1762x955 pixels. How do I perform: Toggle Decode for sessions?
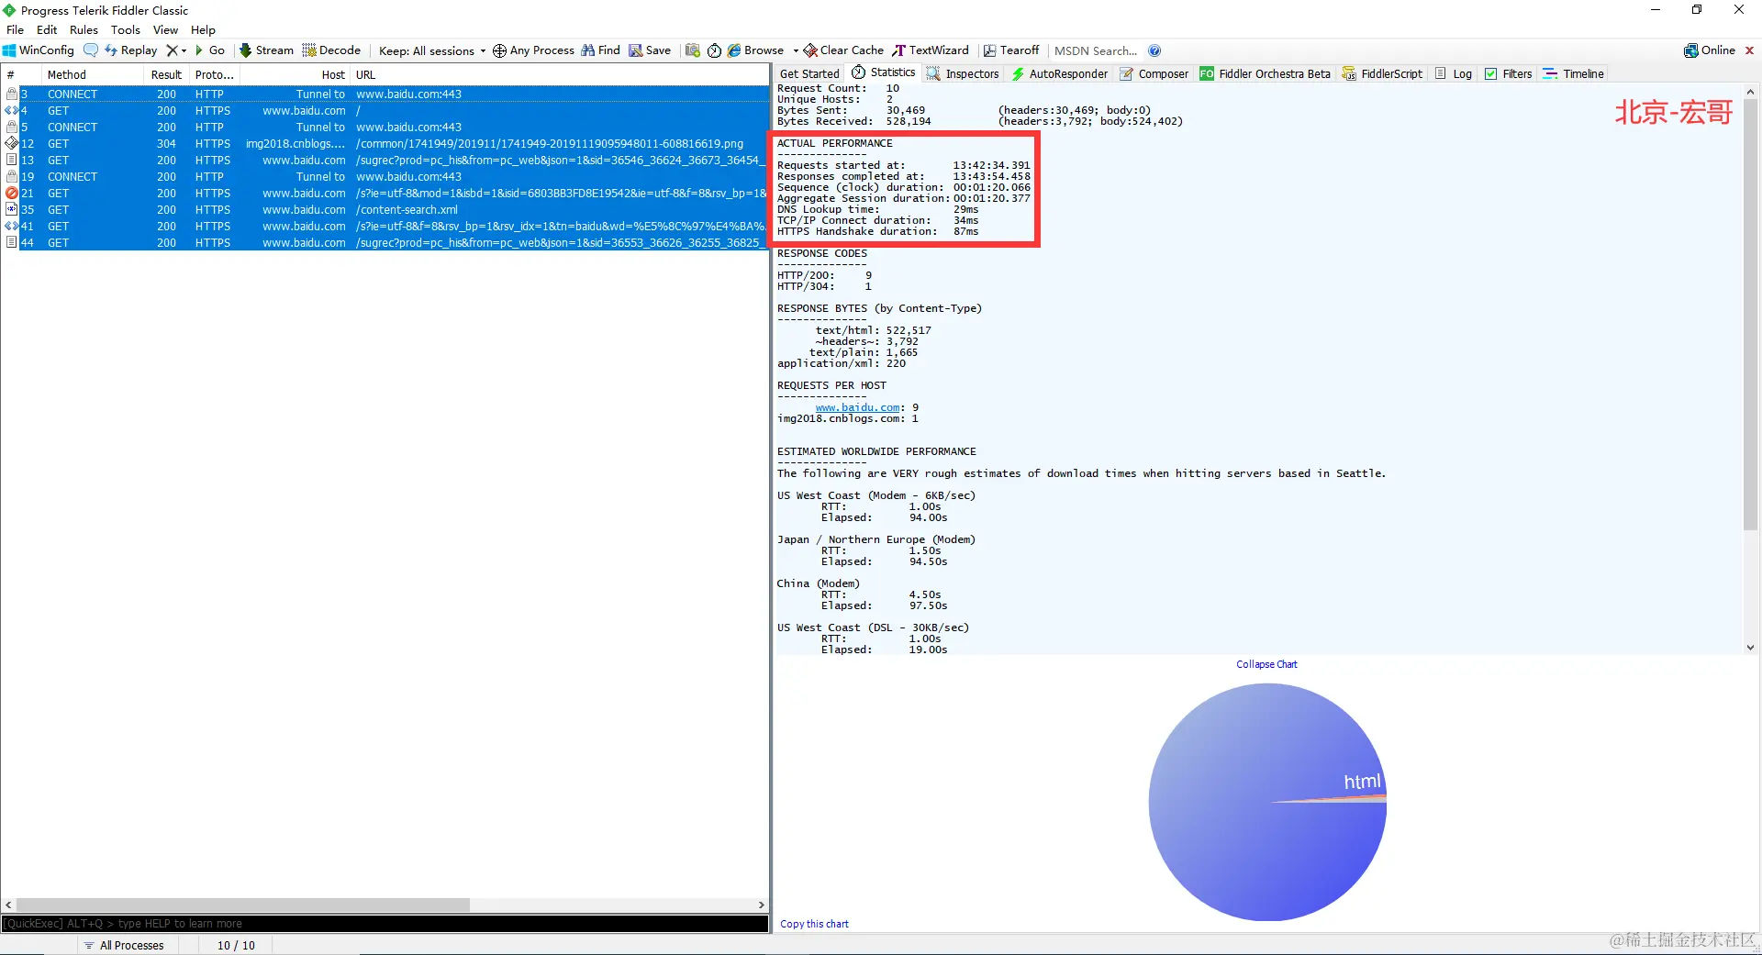tap(332, 50)
